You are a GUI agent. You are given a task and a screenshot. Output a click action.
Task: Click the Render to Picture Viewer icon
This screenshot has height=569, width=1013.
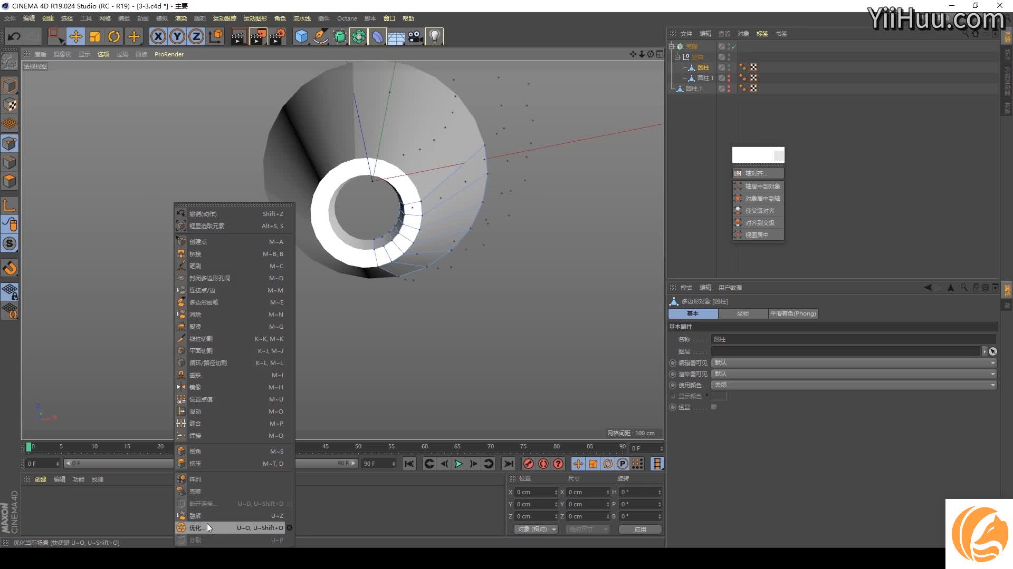(x=258, y=36)
